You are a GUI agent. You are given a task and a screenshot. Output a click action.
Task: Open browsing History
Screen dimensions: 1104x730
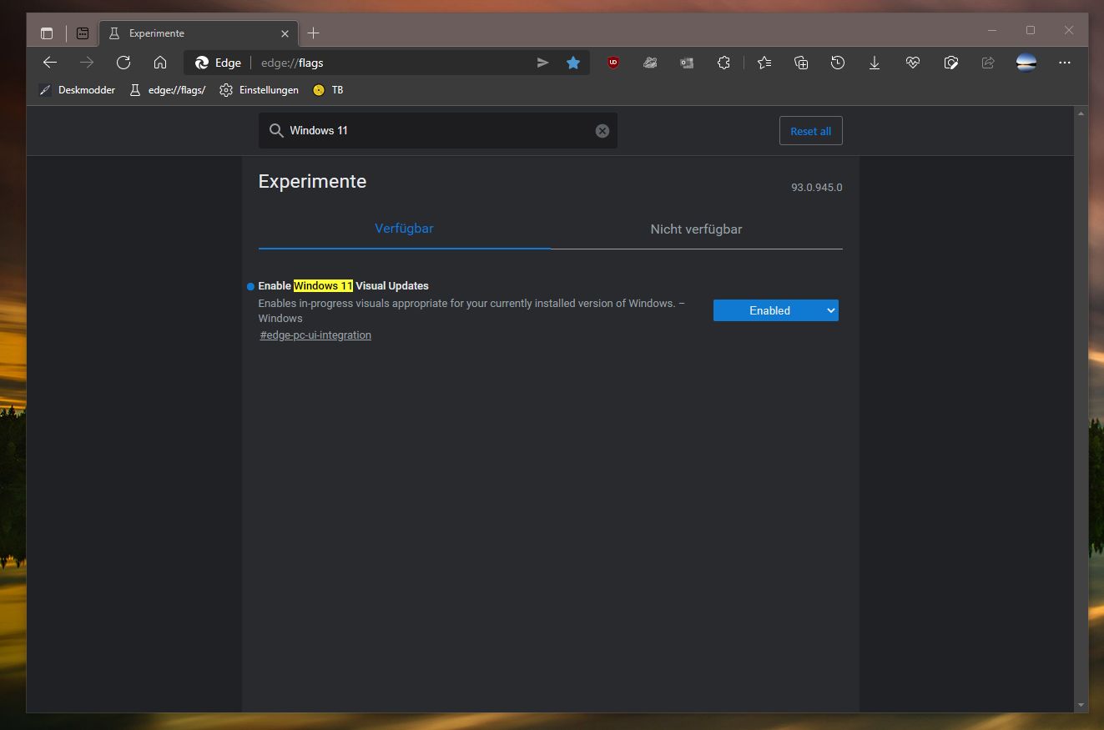[838, 63]
